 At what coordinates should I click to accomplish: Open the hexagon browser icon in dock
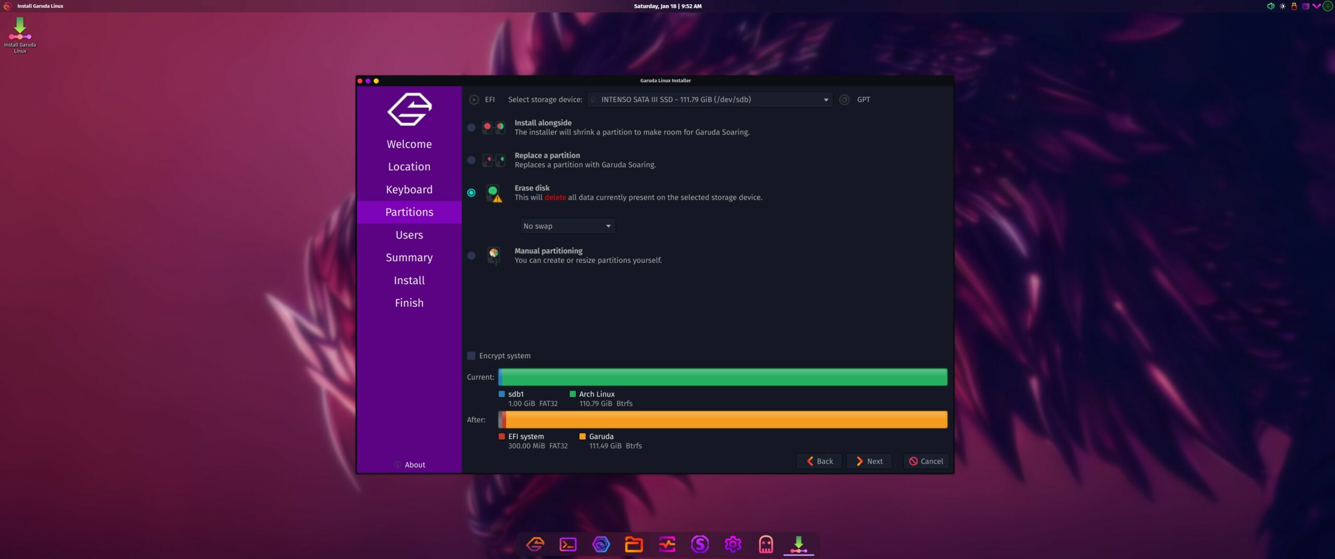(601, 544)
